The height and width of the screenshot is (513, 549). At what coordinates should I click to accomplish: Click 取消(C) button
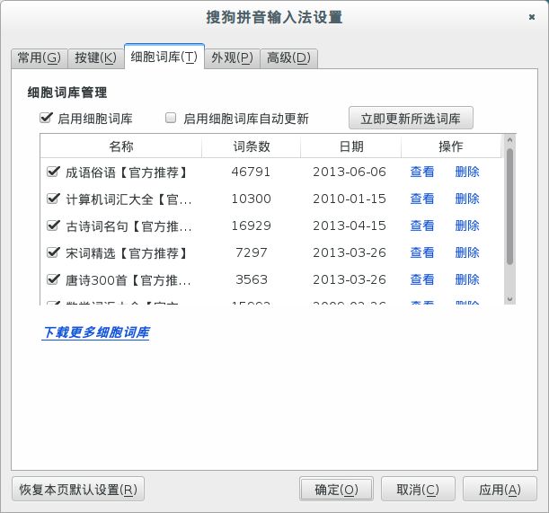pyautogui.click(x=418, y=489)
